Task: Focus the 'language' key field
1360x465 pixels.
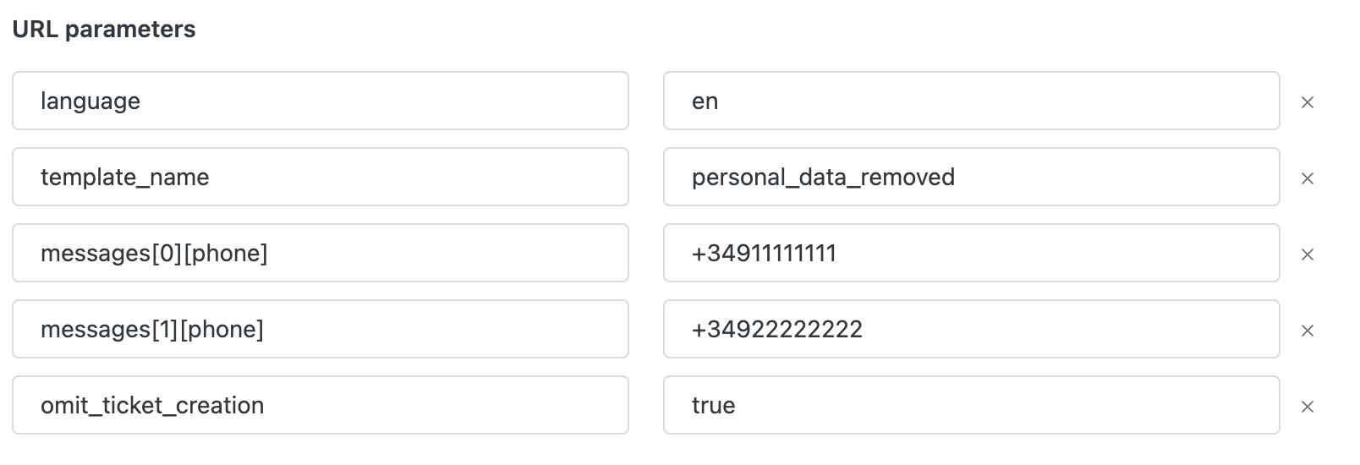Action: (x=321, y=101)
